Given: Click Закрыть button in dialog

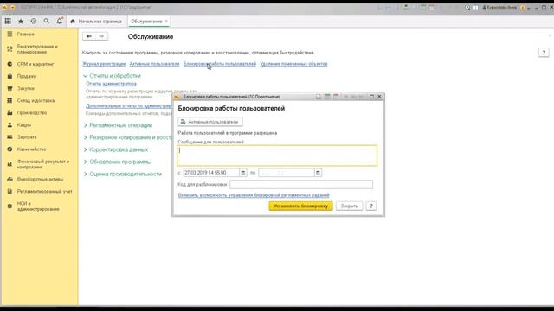Looking at the screenshot, I should coord(349,206).
